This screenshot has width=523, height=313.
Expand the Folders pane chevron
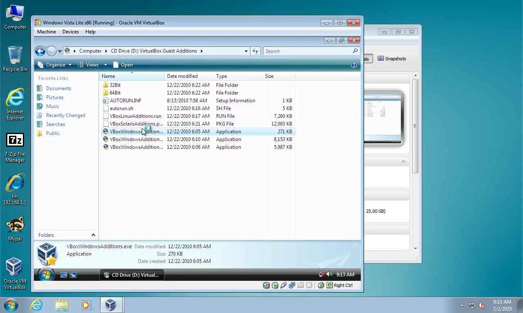click(93, 235)
